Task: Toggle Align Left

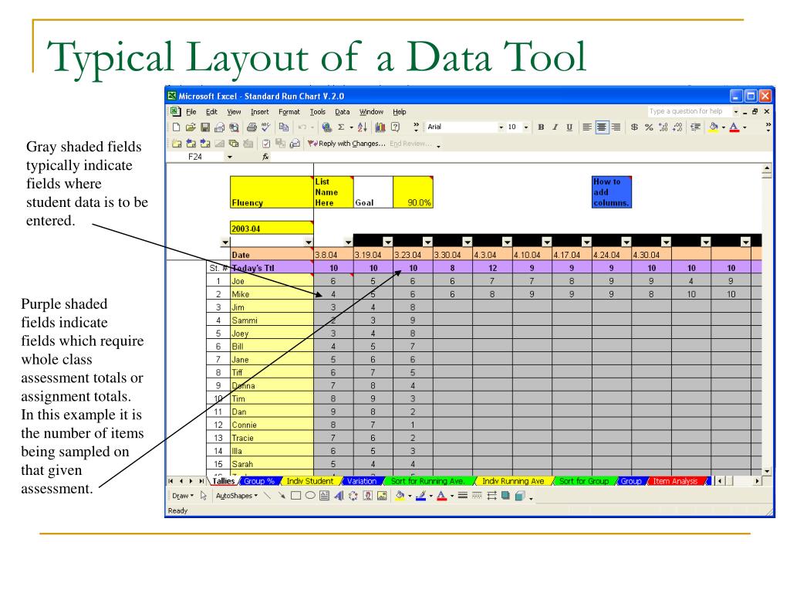Action: [x=587, y=127]
